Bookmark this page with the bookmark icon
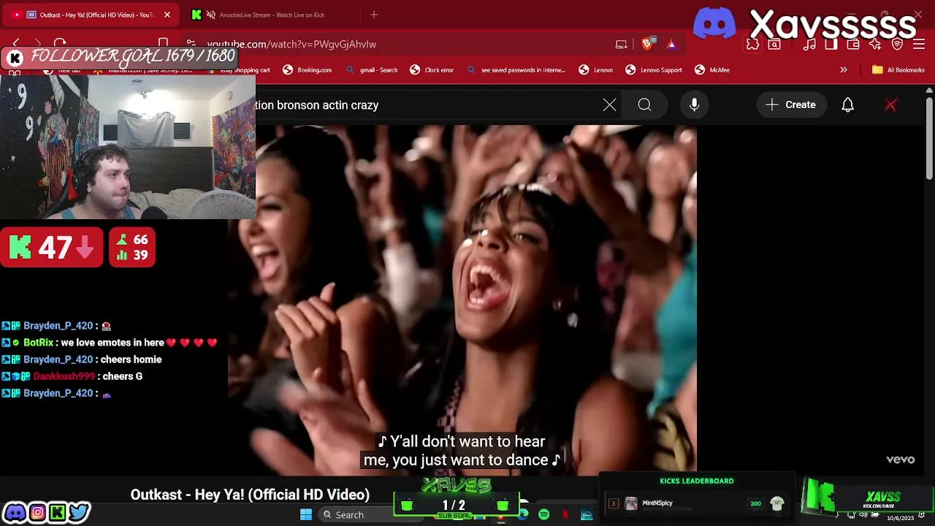 click(x=164, y=44)
